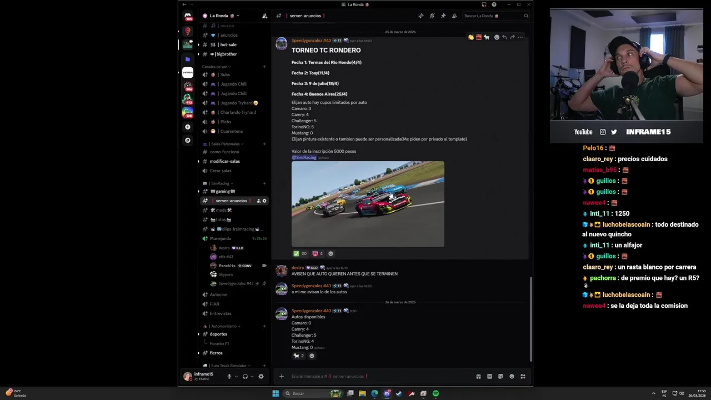Open server-anuncios channel settings gear
711x400 pixels.
[x=264, y=201]
